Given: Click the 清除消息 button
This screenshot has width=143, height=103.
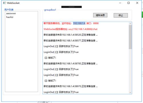Looking at the screenshot, I should click(x=100, y=15).
